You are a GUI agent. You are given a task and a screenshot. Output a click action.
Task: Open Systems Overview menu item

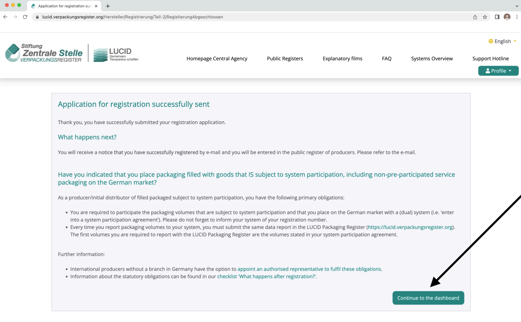click(x=432, y=59)
